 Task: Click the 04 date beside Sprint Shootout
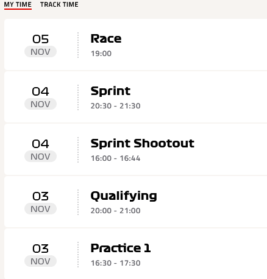click(x=40, y=144)
